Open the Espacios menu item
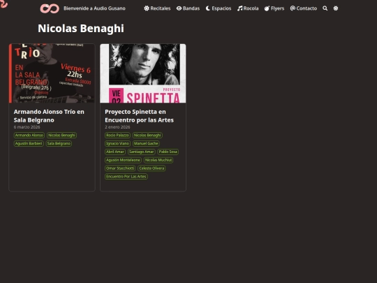Viewport: 377px width, 283px height. 219,8
